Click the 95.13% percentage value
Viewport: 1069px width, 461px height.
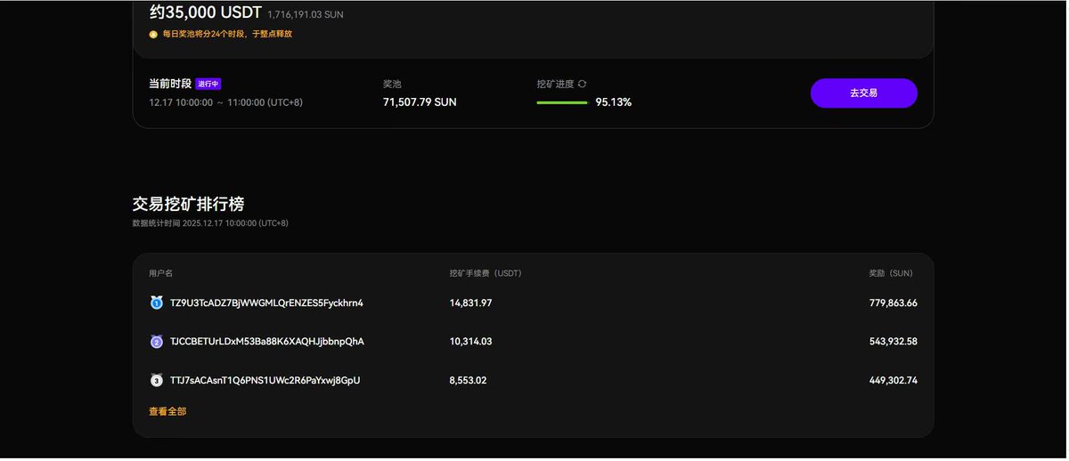pyautogui.click(x=614, y=102)
